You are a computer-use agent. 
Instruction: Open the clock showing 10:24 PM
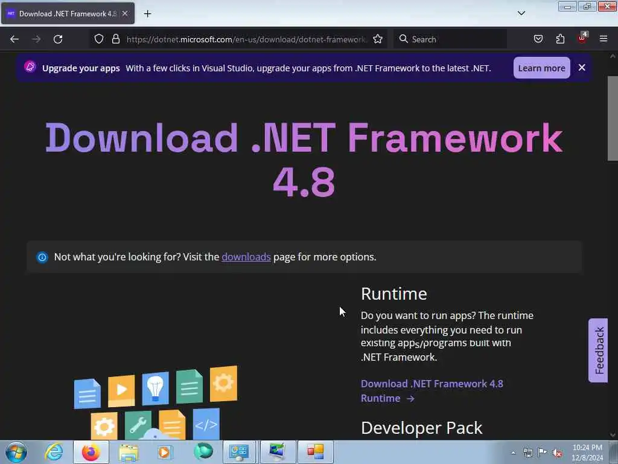(587, 453)
